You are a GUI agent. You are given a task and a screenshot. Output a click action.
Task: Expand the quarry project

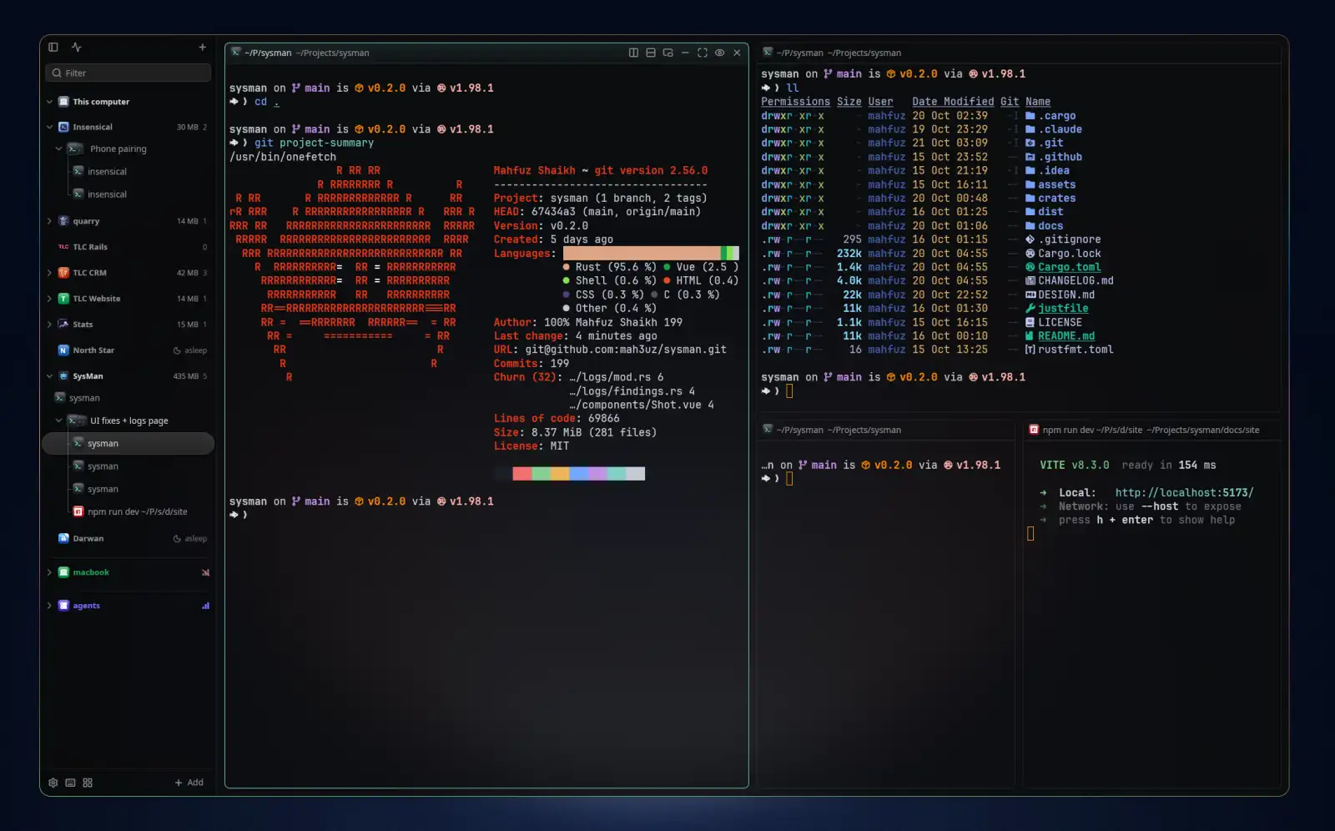50,221
